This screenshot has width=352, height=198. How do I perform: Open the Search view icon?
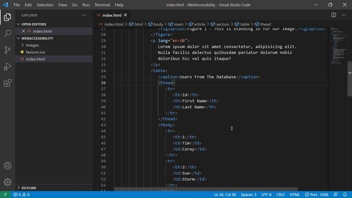click(x=7, y=34)
